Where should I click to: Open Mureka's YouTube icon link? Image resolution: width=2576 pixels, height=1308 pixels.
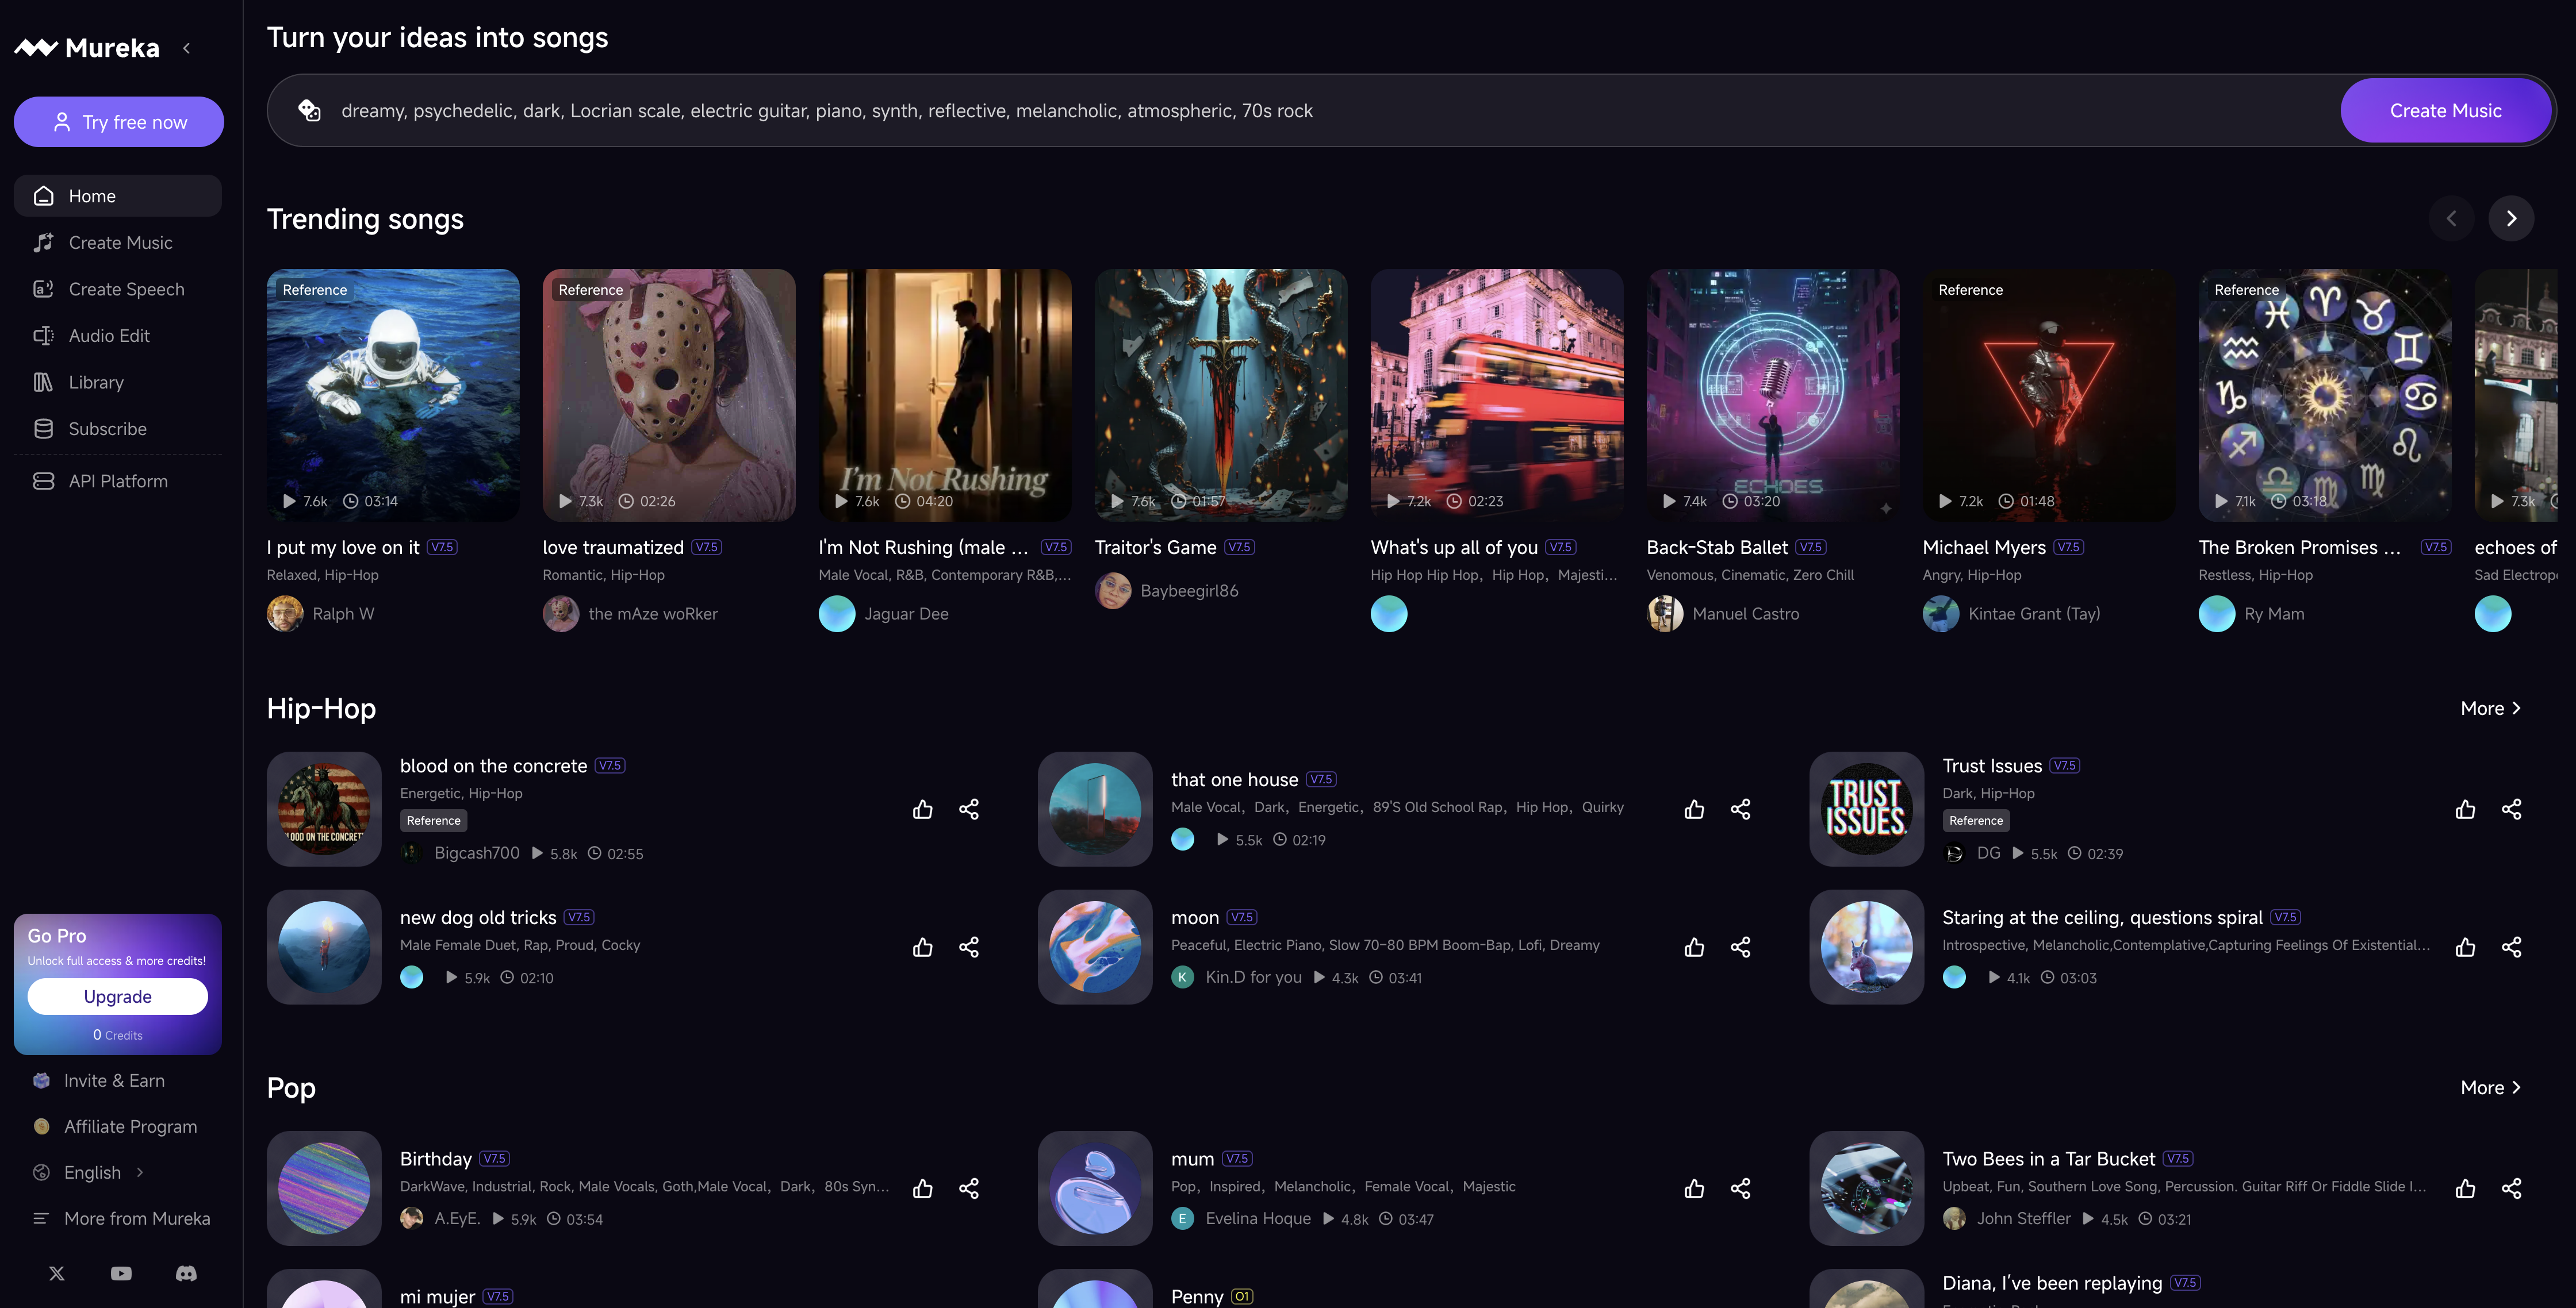(121, 1273)
